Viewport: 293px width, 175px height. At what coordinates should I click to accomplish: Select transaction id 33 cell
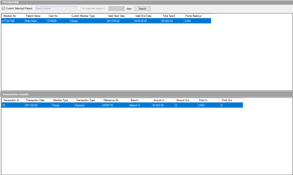13,105
